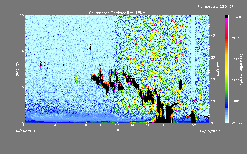Click the '0:' tick above the 04/15/2013 date

click(210, 125)
